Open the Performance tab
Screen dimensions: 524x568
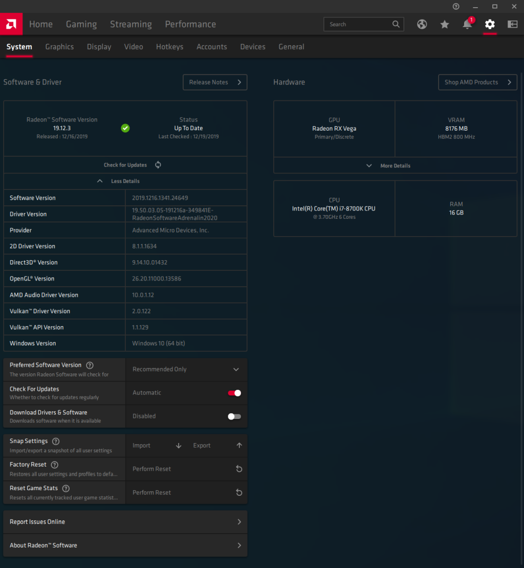[x=190, y=24]
